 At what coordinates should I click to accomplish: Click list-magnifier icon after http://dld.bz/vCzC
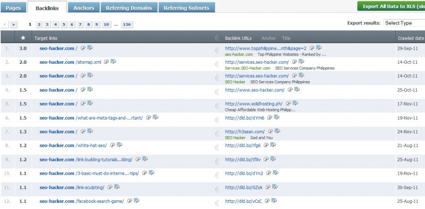tap(274, 201)
